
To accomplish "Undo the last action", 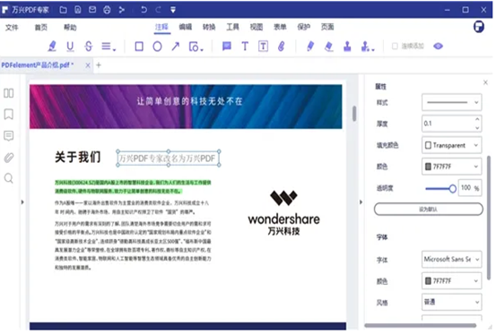I will pos(144,10).
